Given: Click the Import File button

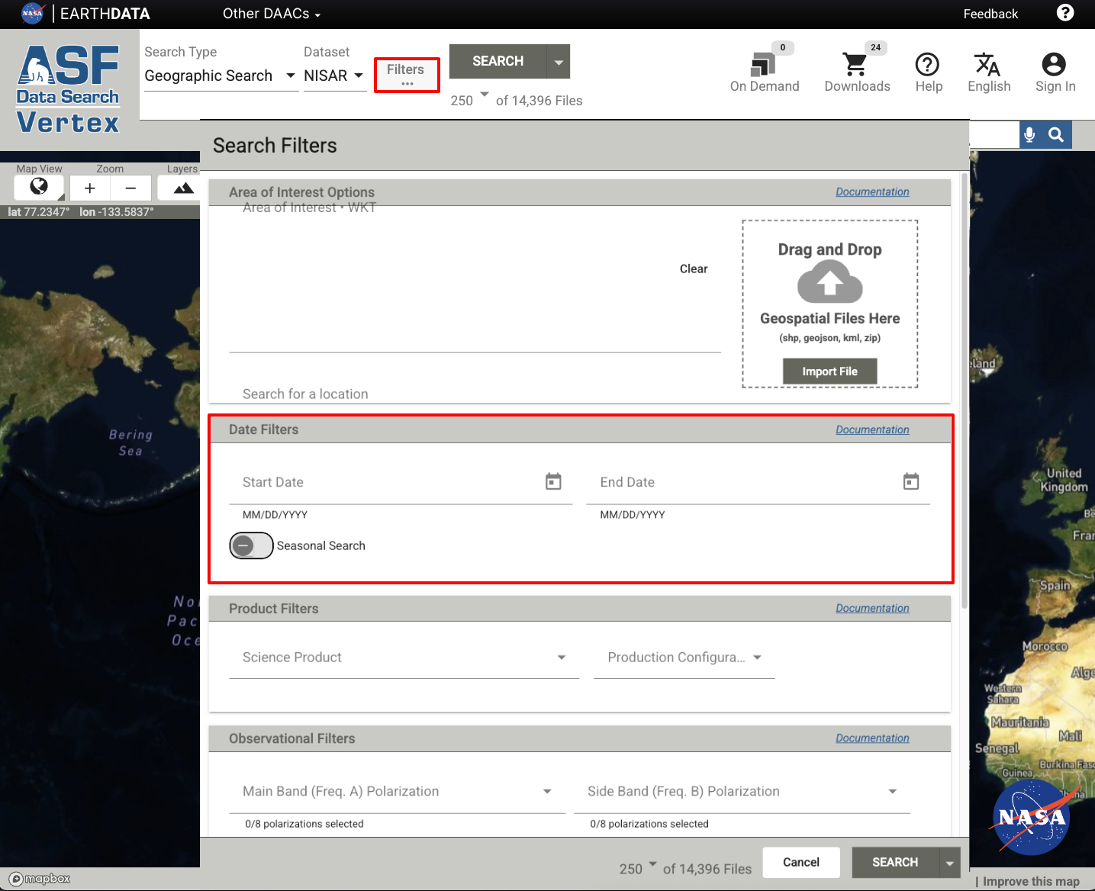Looking at the screenshot, I should (829, 371).
